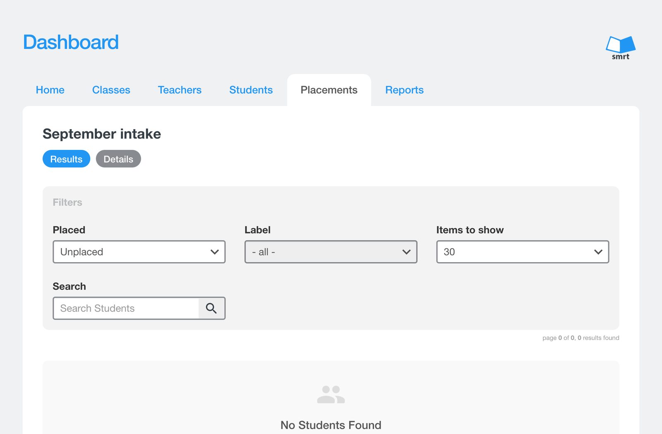The height and width of the screenshot is (434, 662).
Task: Open the Classes tab
Action: [x=111, y=90]
